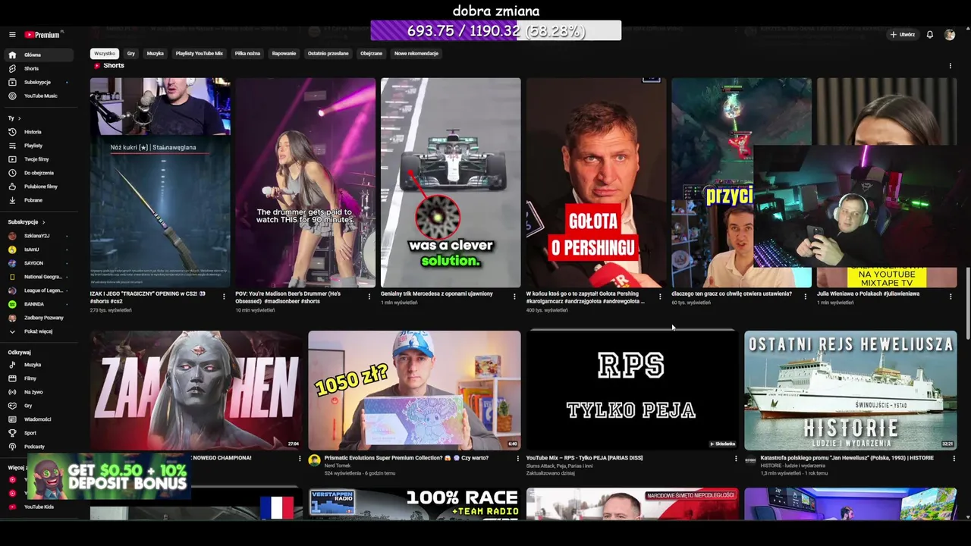Play the 1050 zł Pokémon box thumbnail
The image size is (971, 546).
pos(414,391)
